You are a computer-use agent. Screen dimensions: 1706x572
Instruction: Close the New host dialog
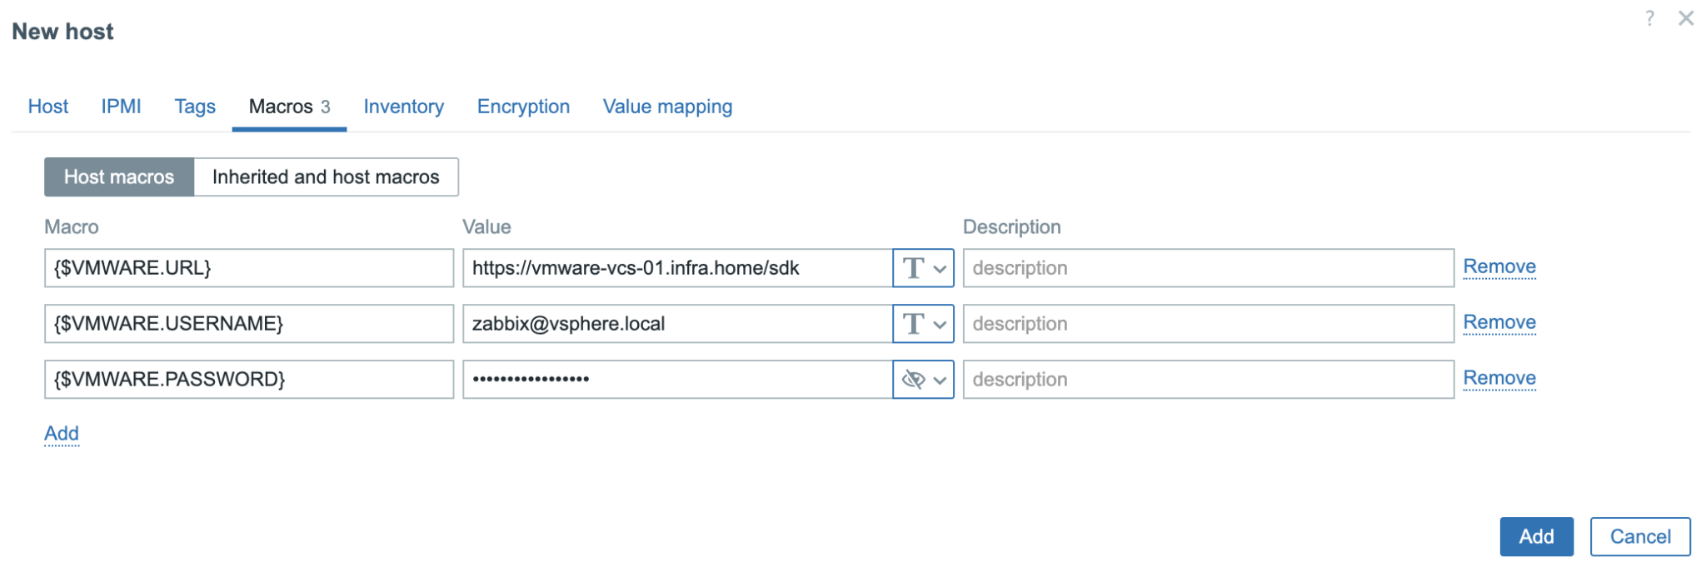tap(1686, 18)
